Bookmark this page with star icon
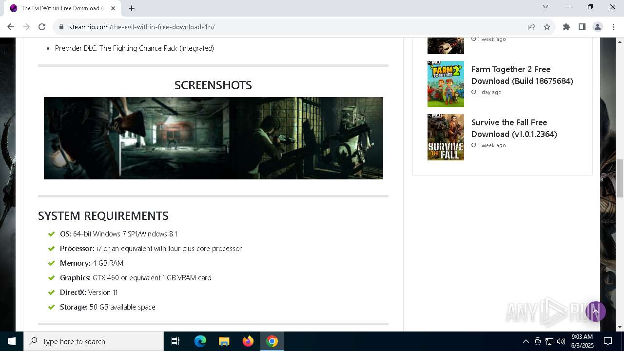 [547, 27]
